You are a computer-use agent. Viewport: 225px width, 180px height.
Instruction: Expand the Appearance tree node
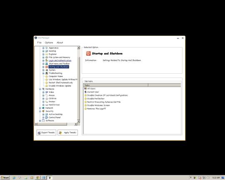click(43, 48)
